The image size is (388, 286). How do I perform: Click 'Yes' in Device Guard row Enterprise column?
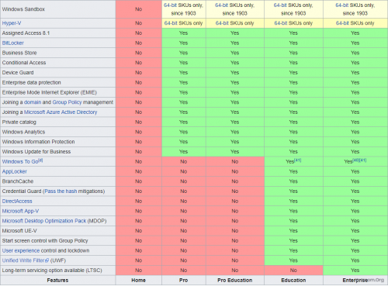[x=355, y=73]
